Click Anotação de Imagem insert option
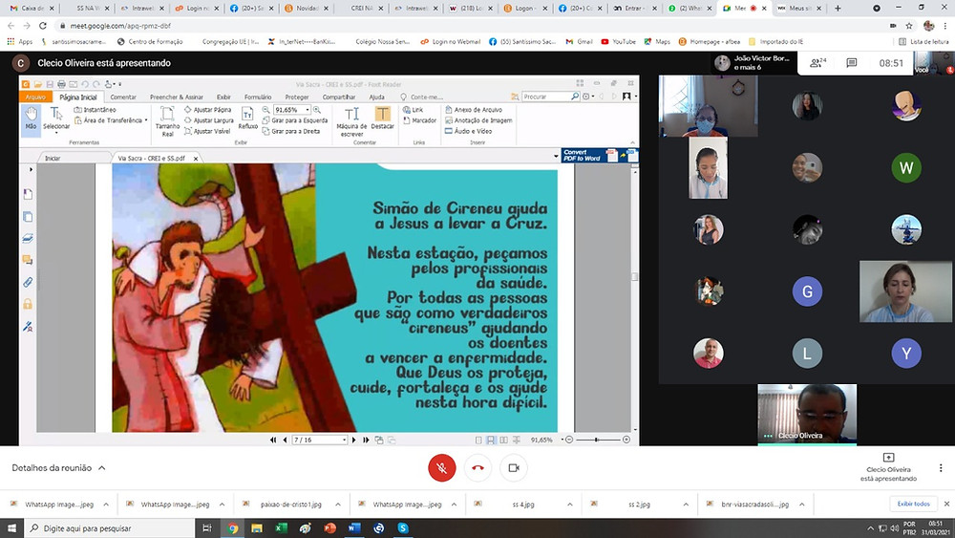The height and width of the screenshot is (538, 955). point(478,120)
